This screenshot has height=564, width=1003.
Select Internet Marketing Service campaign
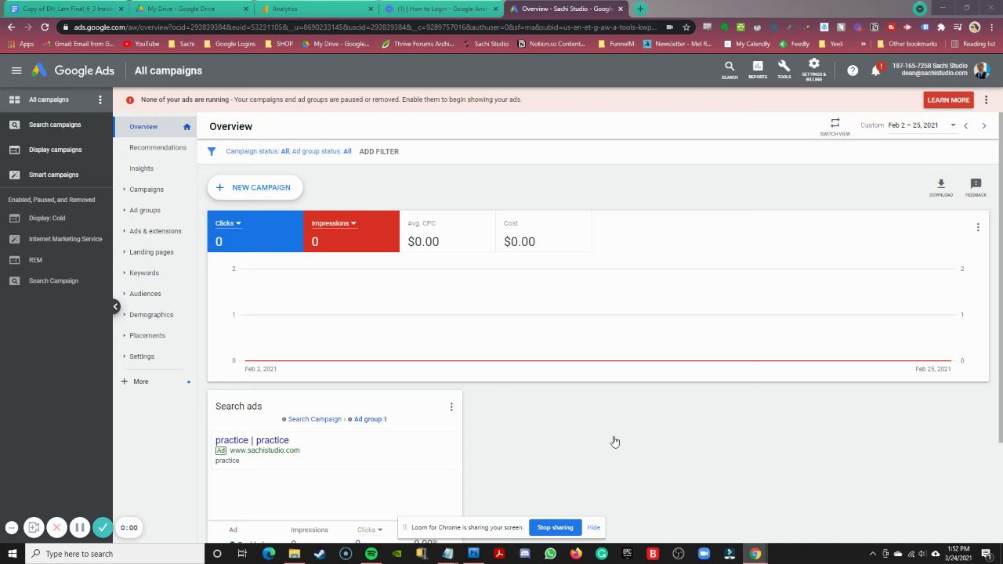click(x=65, y=239)
